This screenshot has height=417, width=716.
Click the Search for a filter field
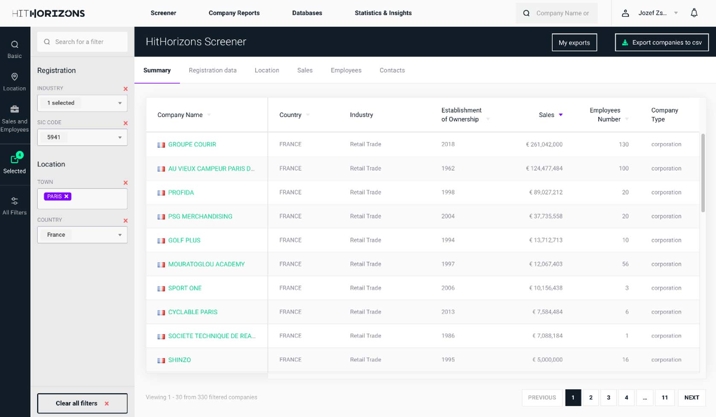(82, 42)
